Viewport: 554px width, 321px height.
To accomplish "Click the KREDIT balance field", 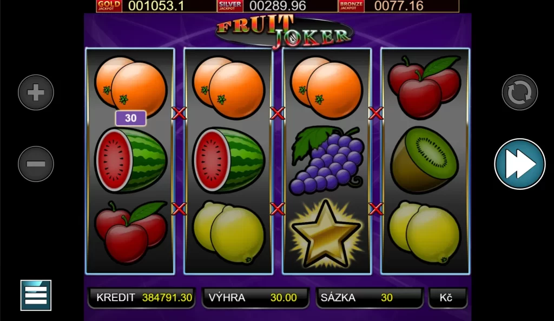I will pyautogui.click(x=141, y=298).
